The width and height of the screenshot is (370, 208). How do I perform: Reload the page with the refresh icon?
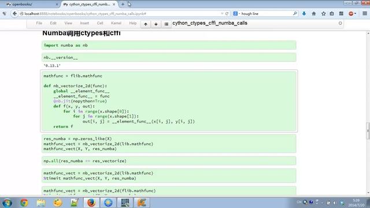tap(227, 14)
